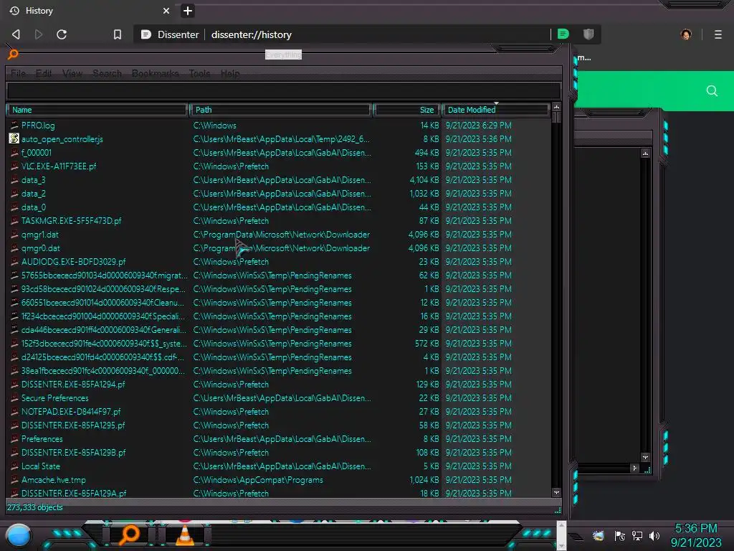The image size is (734, 551).
Task: Click the results list scroll up arrow
Action: (556, 108)
